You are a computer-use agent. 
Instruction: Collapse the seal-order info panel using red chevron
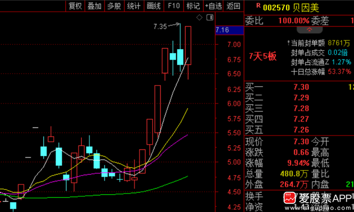click(309, 29)
